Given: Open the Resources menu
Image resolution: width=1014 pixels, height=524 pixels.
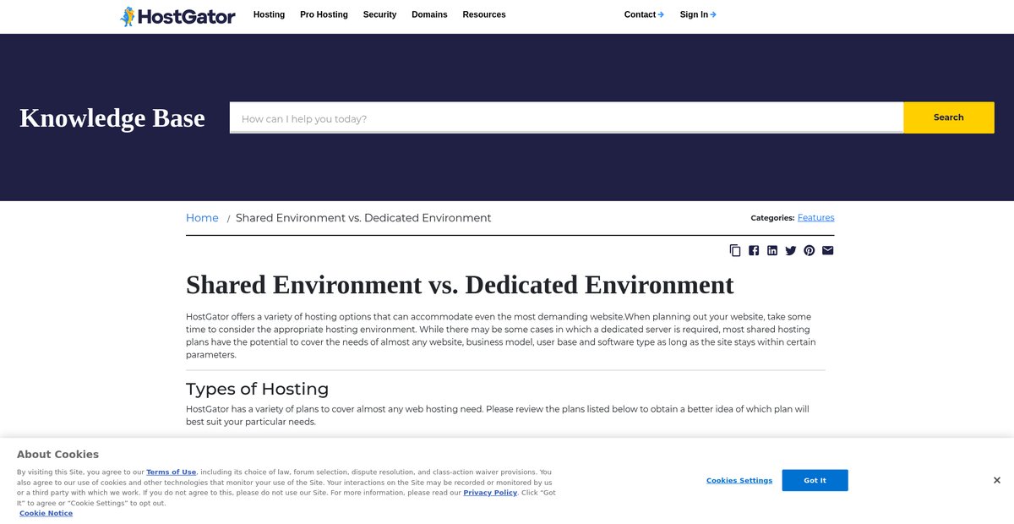Looking at the screenshot, I should (484, 14).
